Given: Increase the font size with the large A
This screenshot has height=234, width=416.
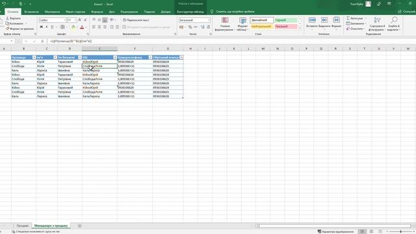Looking at the screenshot, I should coord(80,20).
